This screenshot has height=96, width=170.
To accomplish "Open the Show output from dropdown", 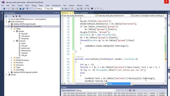I will [x=96, y=90].
